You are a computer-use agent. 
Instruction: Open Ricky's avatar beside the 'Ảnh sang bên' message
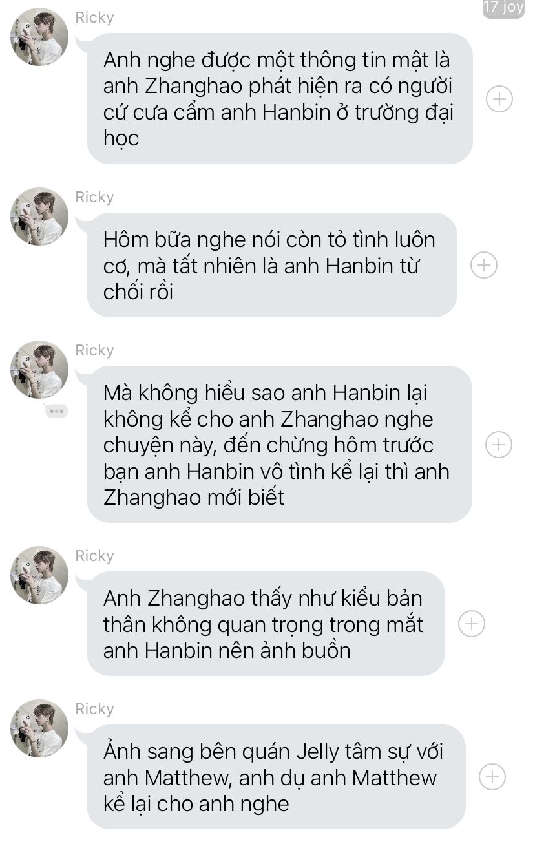(x=39, y=728)
